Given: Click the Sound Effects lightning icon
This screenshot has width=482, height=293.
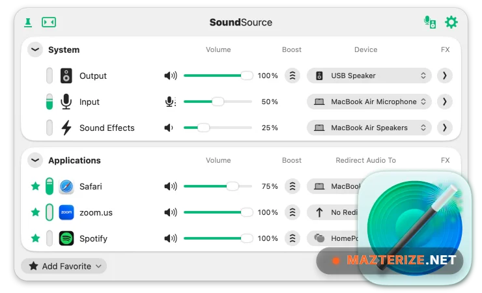Looking at the screenshot, I should tap(66, 128).
